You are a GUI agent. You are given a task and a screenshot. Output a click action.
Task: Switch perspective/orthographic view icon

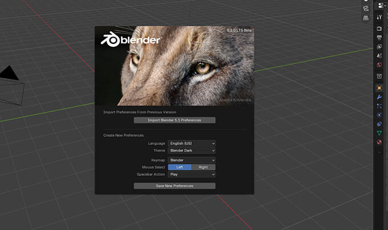coord(366,18)
